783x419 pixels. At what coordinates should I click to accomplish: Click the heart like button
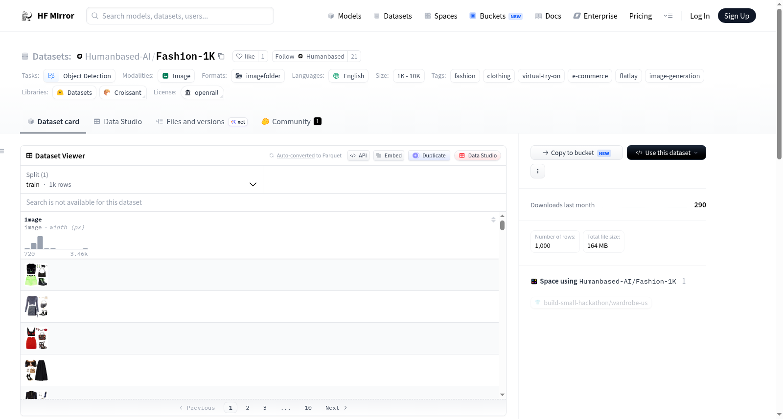coord(246,56)
